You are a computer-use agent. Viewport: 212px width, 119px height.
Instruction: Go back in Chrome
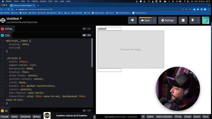pyautogui.click(x=1, y=9)
